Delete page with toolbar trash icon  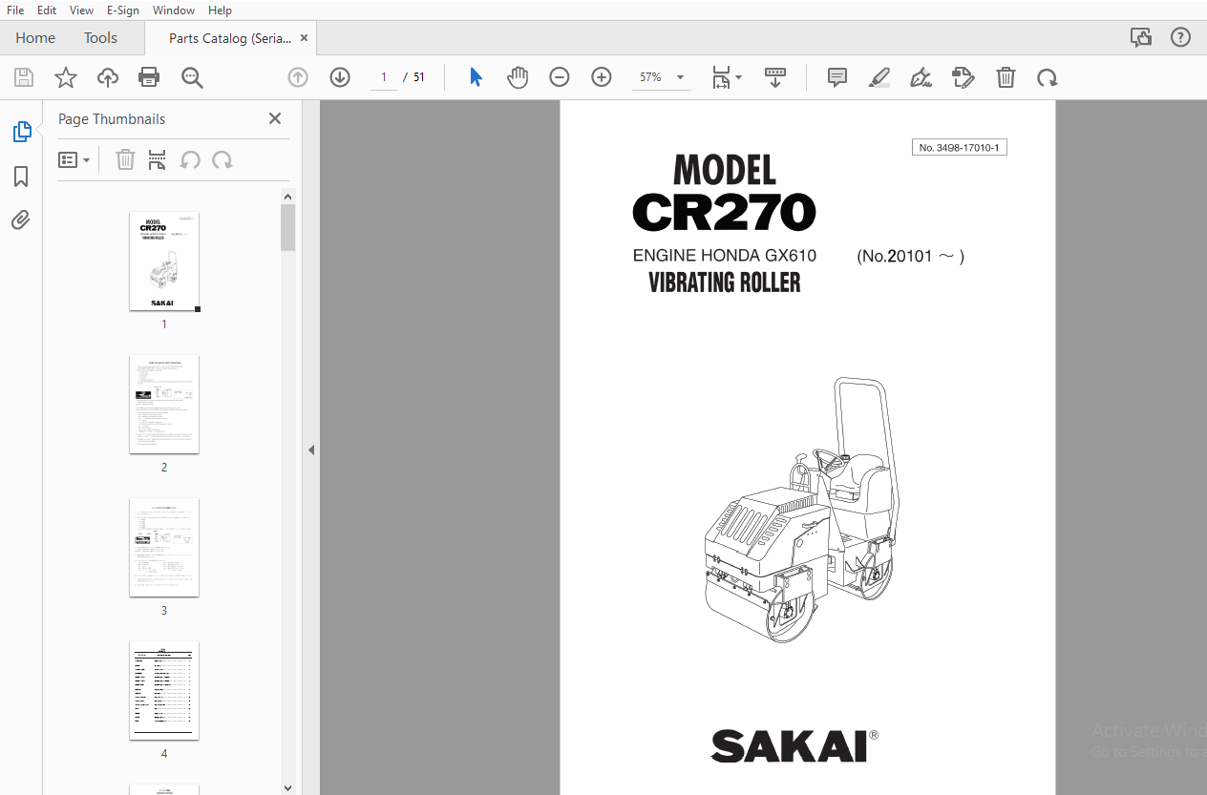[x=1006, y=77]
